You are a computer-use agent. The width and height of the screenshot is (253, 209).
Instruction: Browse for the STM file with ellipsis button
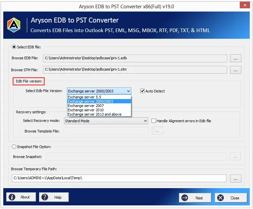pyautogui.click(x=235, y=70)
